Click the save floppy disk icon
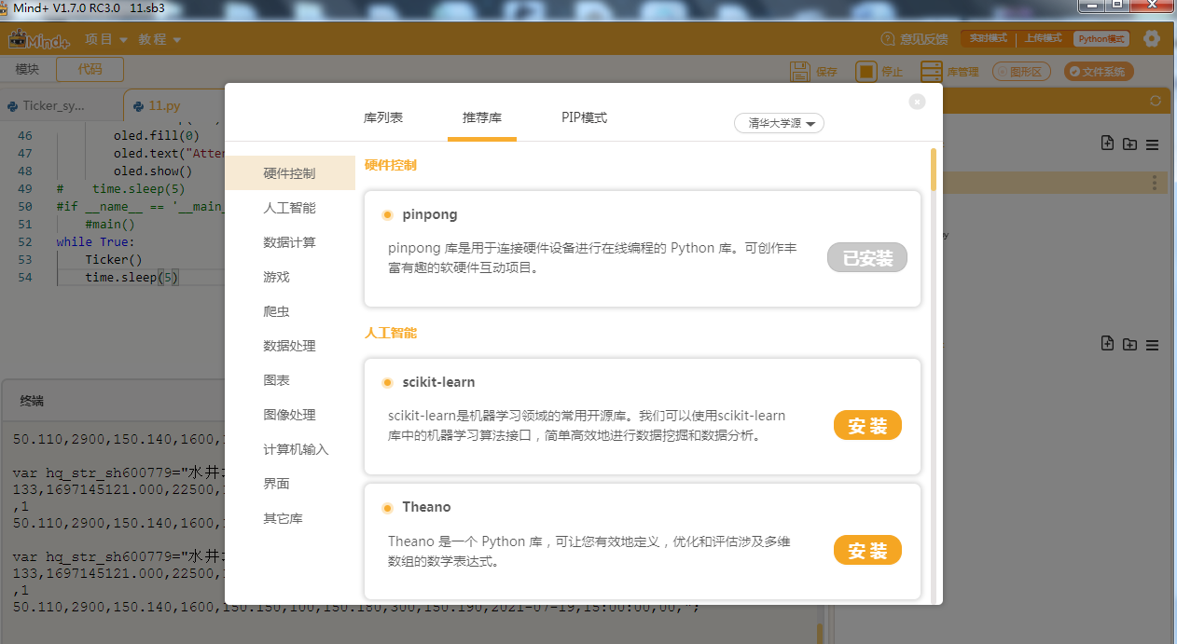 [799, 72]
